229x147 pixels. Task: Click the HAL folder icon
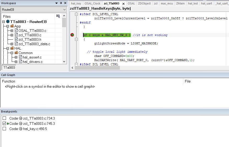[x=12, y=48]
